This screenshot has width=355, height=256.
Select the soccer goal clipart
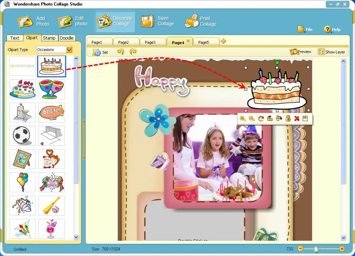coord(52,136)
